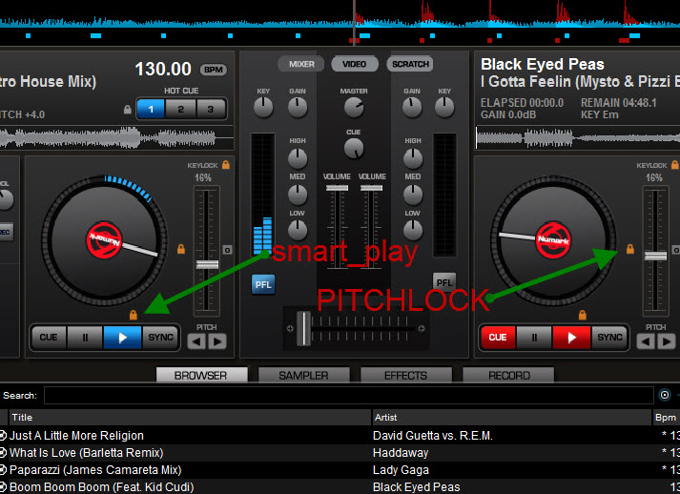Viewport: 680px width, 494px height.
Task: Click the left channel VOLUME fader
Action: point(337,188)
